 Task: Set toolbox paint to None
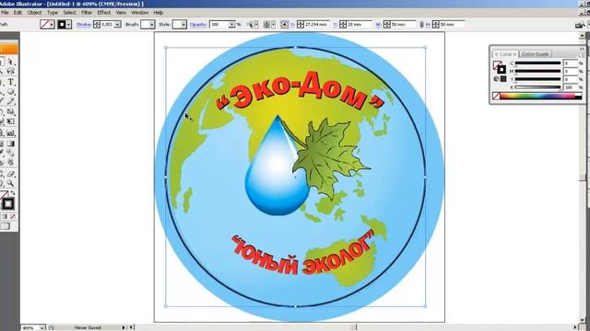(13, 217)
